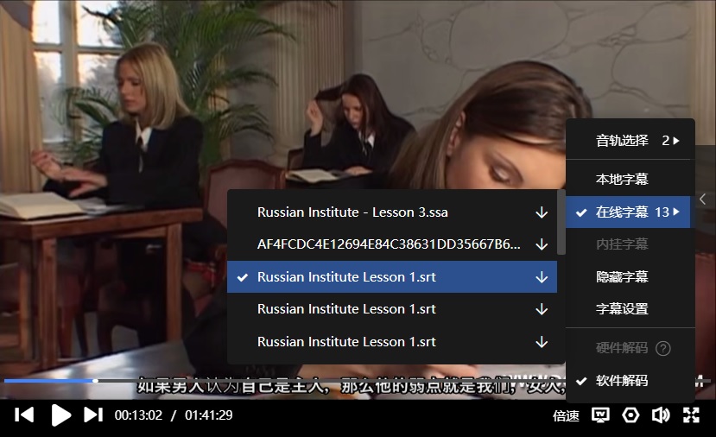Screen dimensions: 716x437
Task: Open 字幕设置 subtitle settings
Action: (x=622, y=308)
